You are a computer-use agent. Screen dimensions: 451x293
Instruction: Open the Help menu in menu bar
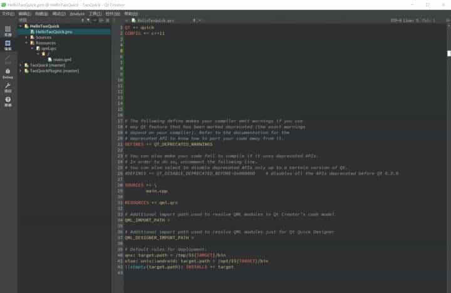click(131, 14)
